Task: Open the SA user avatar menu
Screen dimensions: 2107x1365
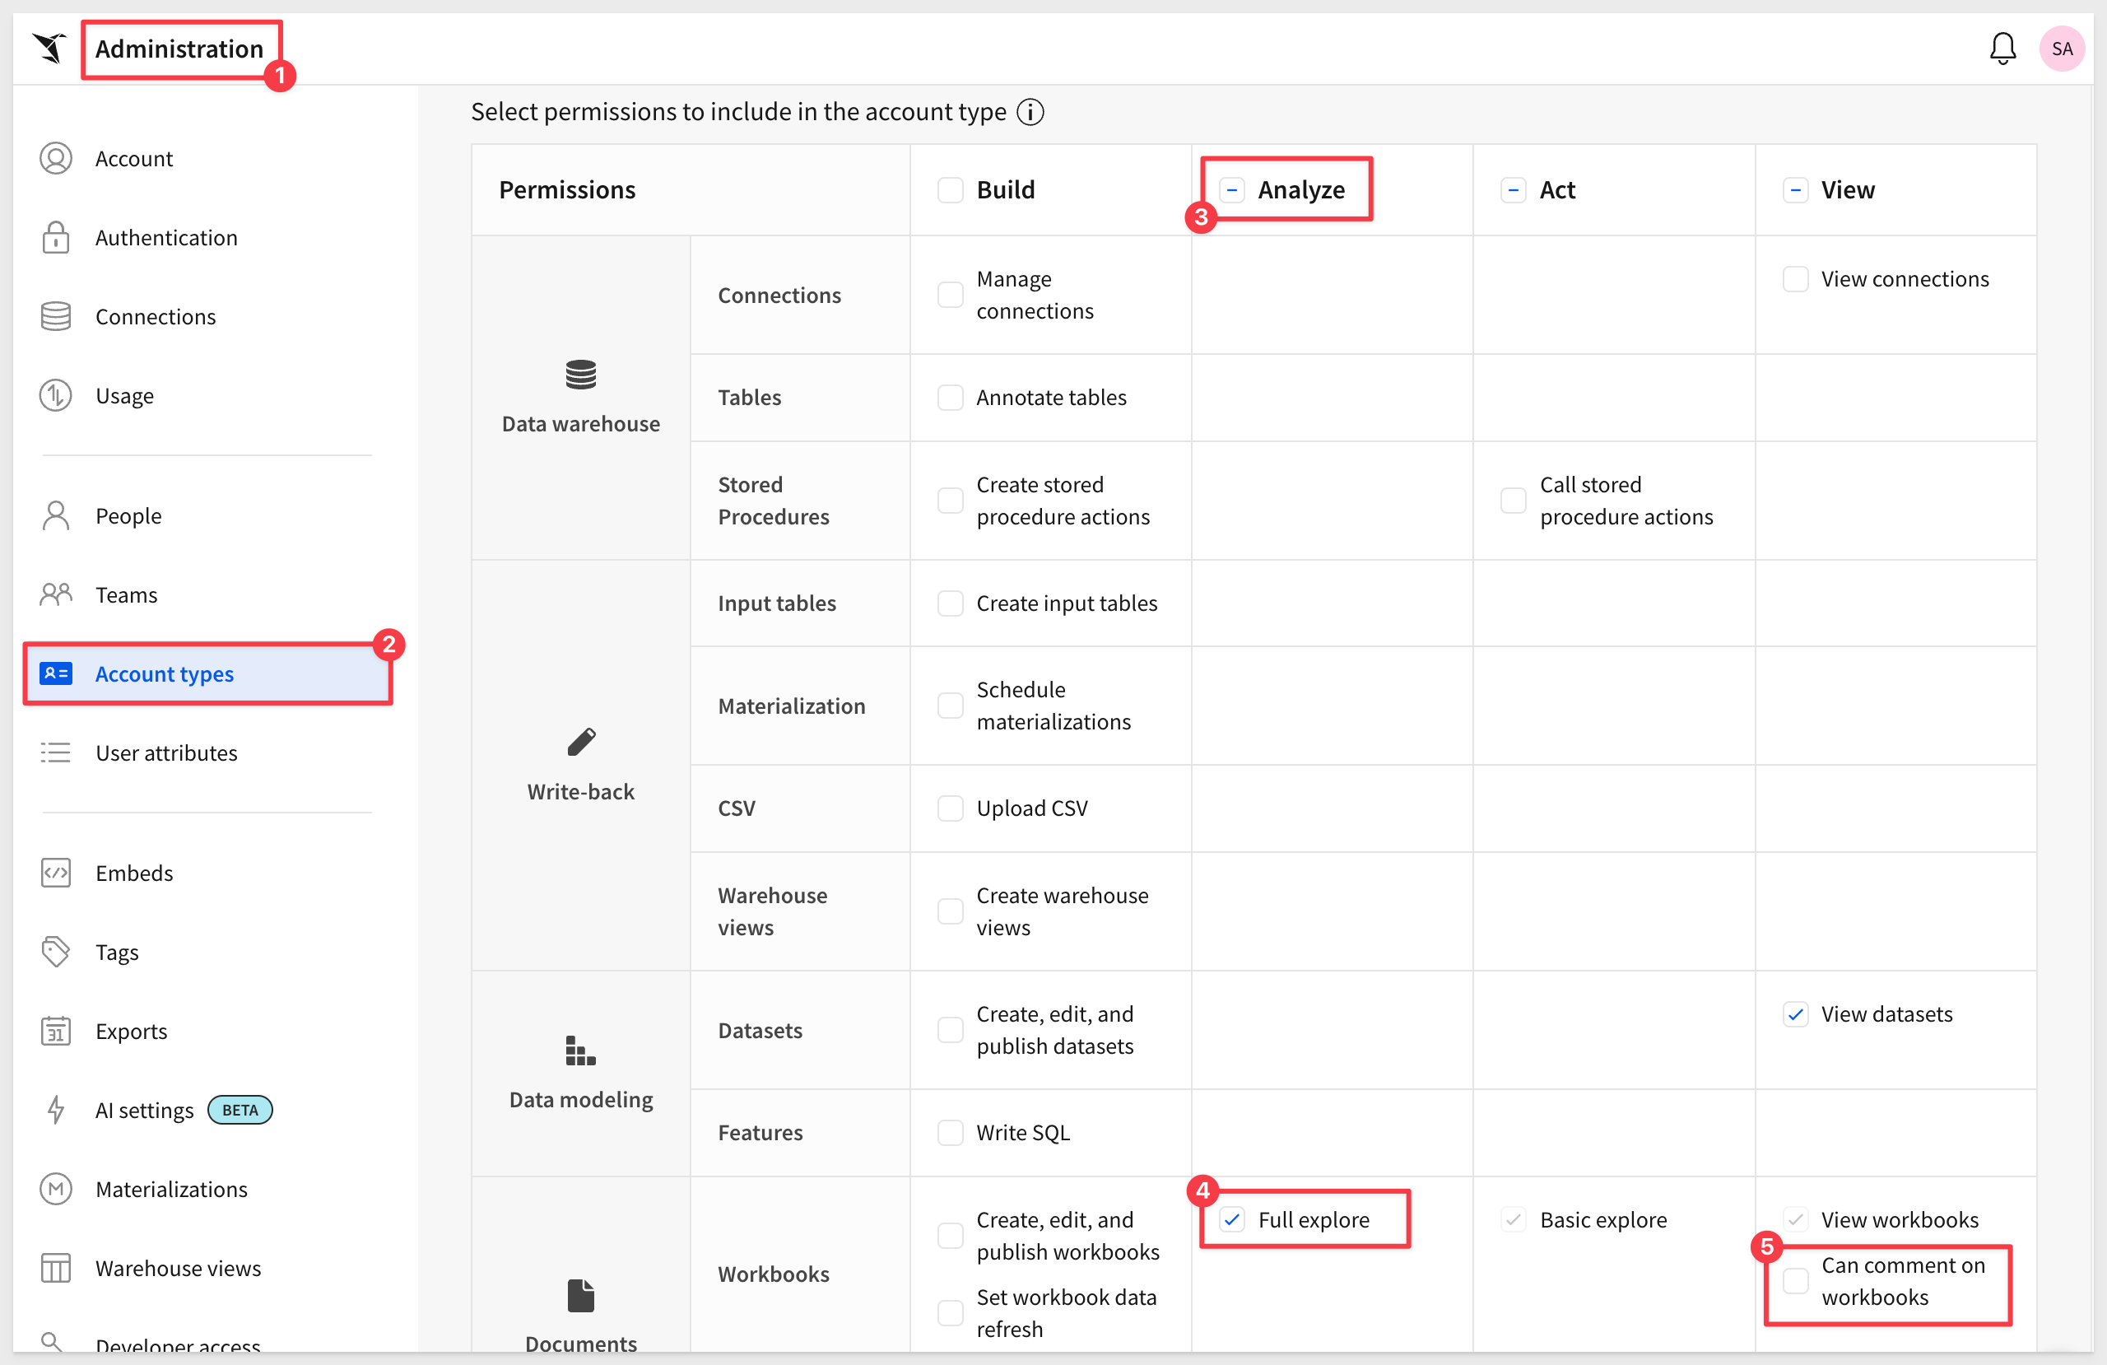Action: pyautogui.click(x=2061, y=49)
